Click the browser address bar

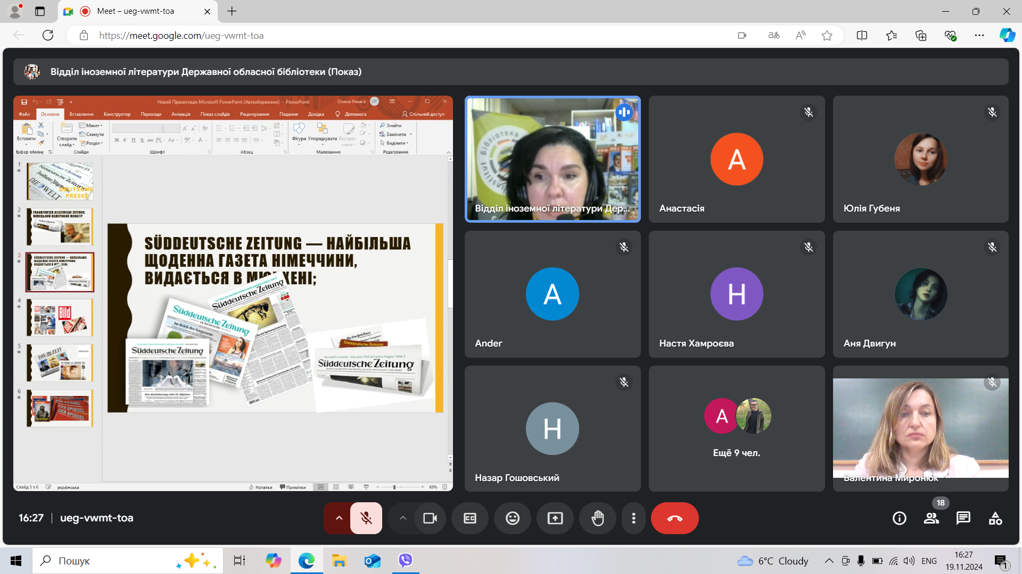tap(405, 36)
